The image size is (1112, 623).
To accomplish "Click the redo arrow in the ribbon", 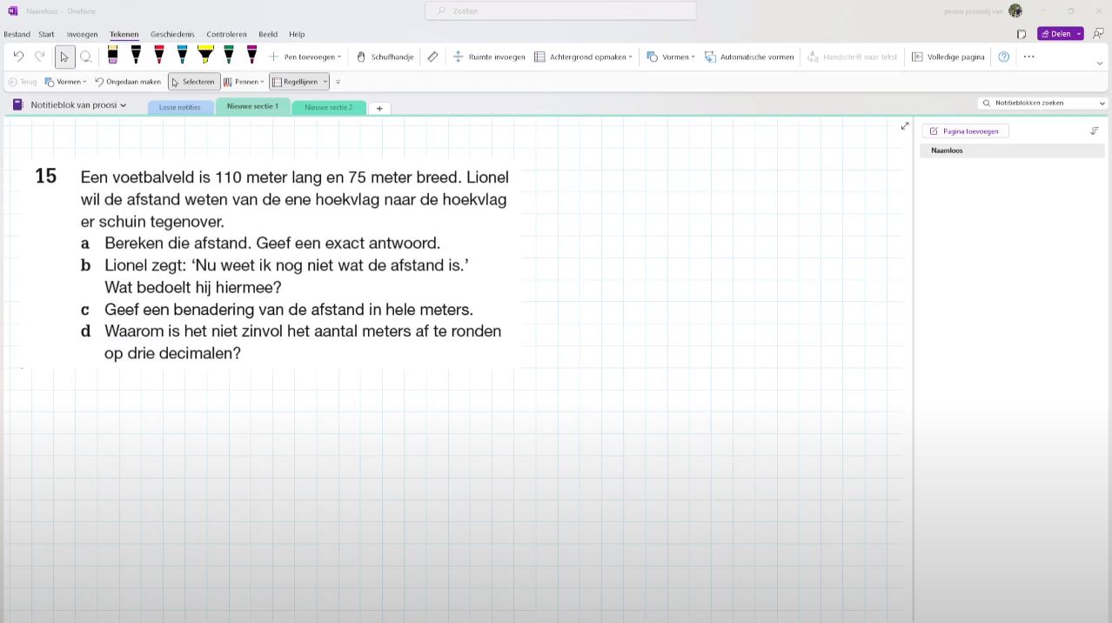I will coord(40,57).
